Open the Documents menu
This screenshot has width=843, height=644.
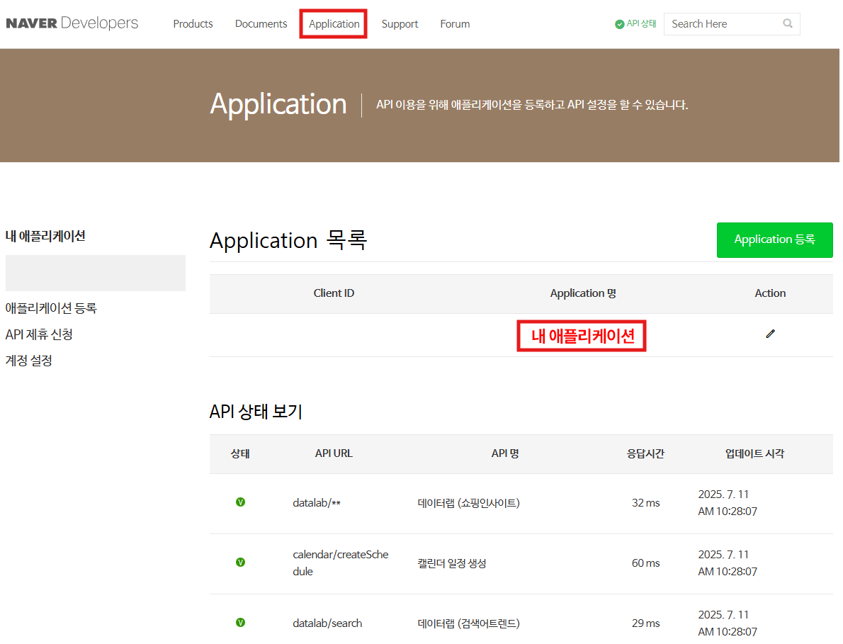(261, 24)
